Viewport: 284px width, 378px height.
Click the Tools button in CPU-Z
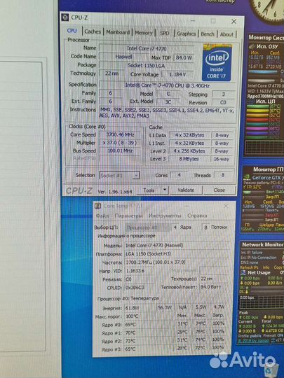pos(149,190)
